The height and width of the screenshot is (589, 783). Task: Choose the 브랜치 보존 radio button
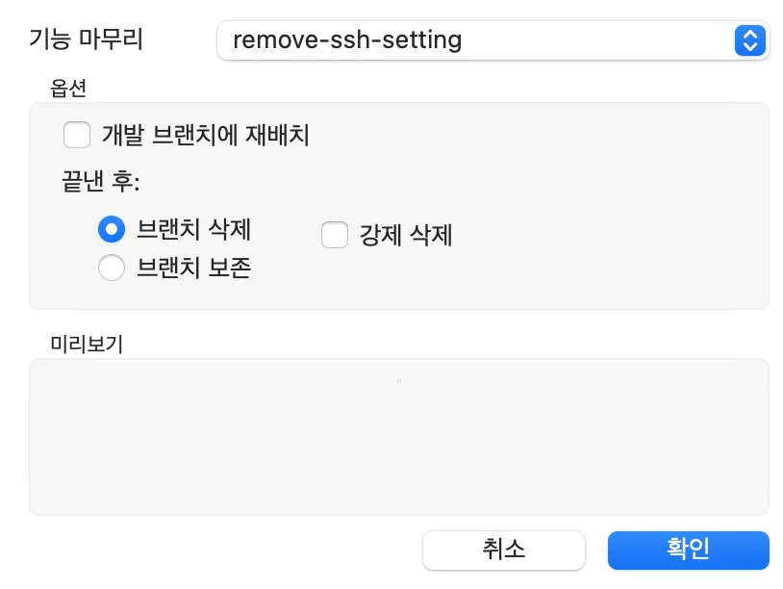tap(112, 268)
